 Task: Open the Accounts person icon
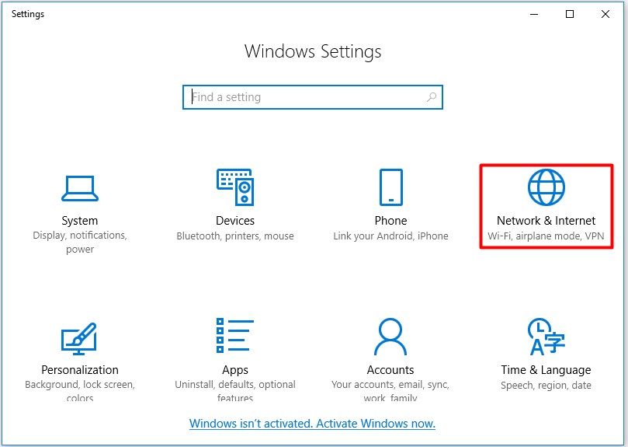pos(390,337)
